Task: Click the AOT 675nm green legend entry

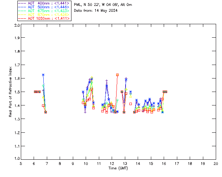Action: [44, 11]
